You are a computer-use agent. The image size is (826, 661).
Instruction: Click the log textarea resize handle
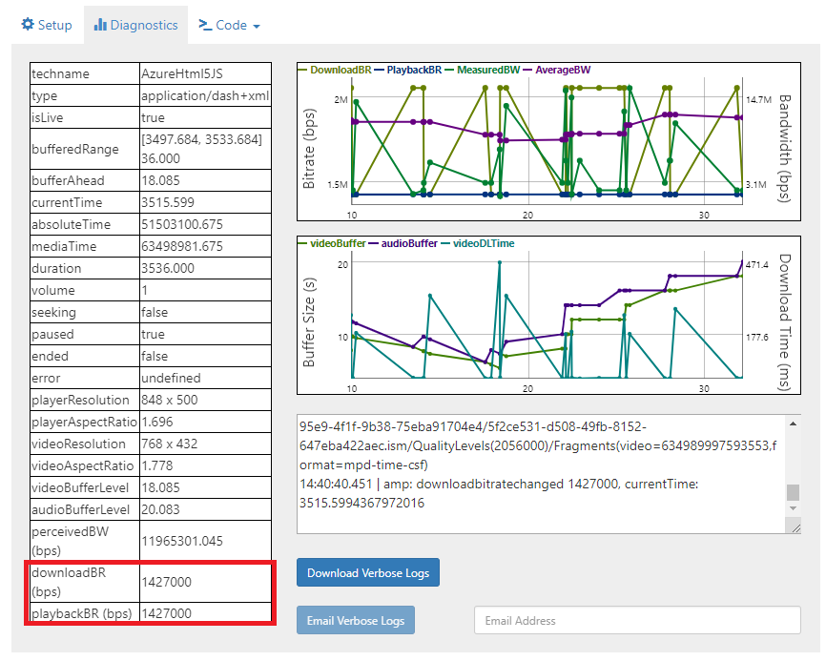(795, 527)
